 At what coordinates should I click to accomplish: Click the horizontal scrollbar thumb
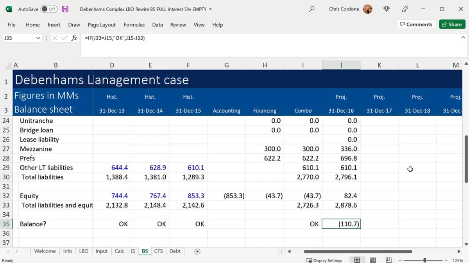tap(358, 251)
